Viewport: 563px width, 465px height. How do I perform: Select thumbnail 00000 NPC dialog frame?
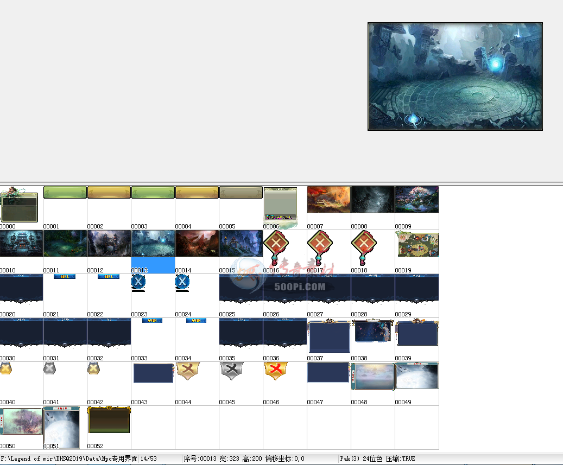click(x=20, y=205)
